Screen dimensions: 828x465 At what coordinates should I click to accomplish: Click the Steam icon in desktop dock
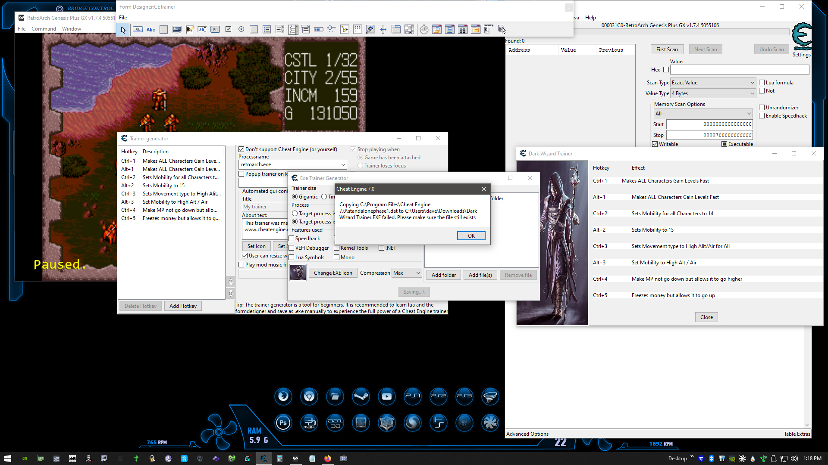tap(361, 396)
